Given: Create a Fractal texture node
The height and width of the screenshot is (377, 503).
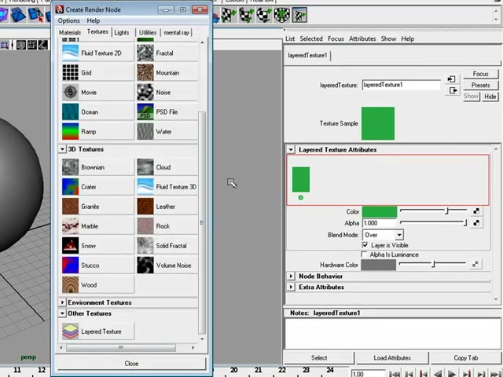Looking at the screenshot, I should (167, 53).
